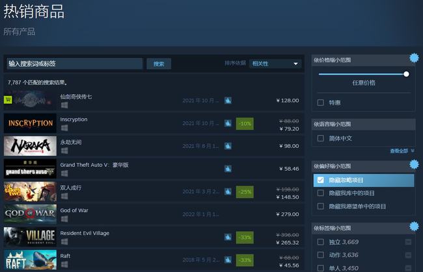
Task: Collapse the 依偏好缩小范围 panel header
Action: tap(363, 166)
